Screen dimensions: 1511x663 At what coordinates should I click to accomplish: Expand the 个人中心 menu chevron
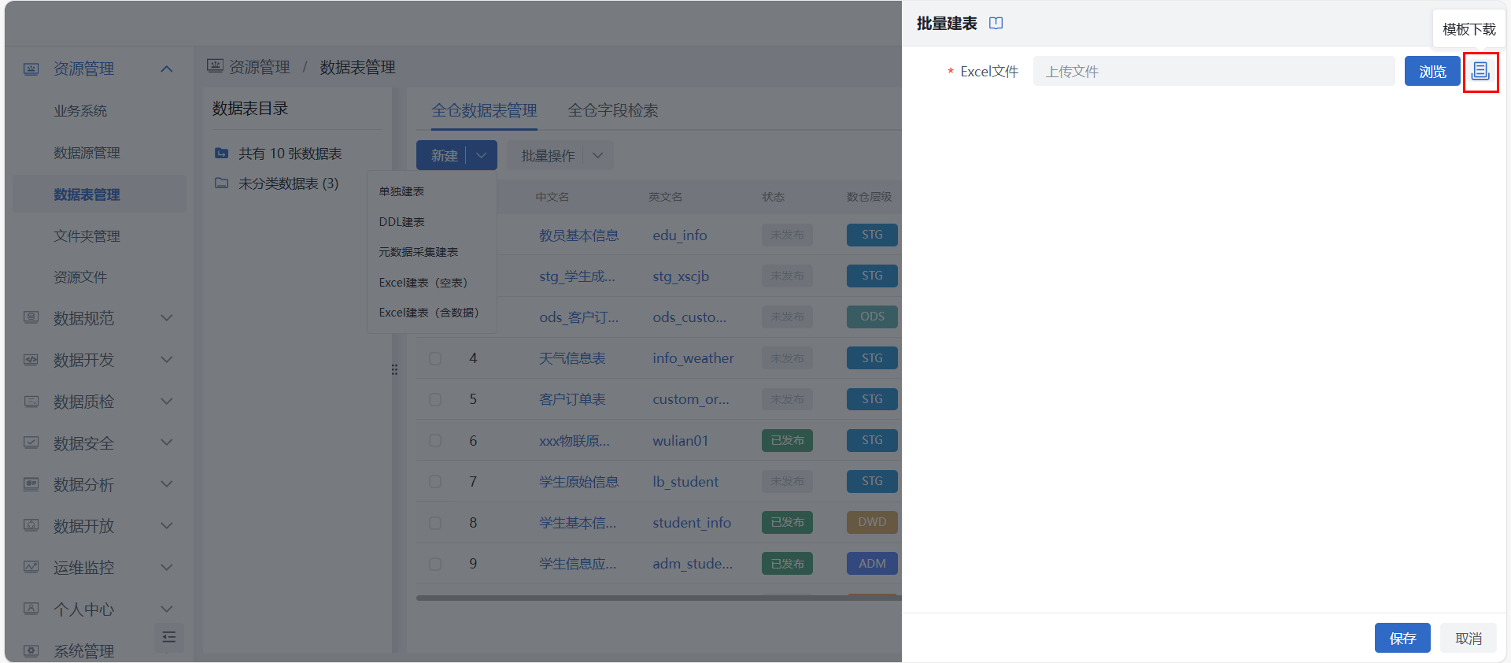tap(167, 609)
